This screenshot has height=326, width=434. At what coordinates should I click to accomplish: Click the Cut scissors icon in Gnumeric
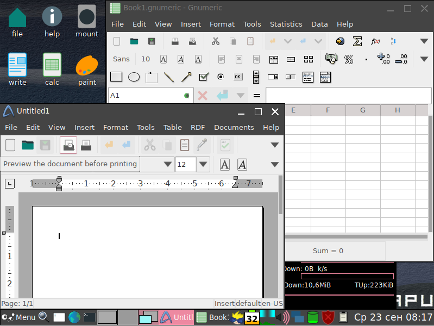tap(216, 41)
